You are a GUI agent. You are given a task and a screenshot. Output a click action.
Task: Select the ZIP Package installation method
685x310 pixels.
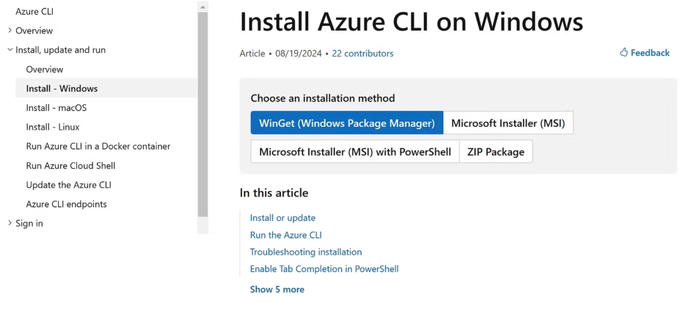[x=496, y=152]
